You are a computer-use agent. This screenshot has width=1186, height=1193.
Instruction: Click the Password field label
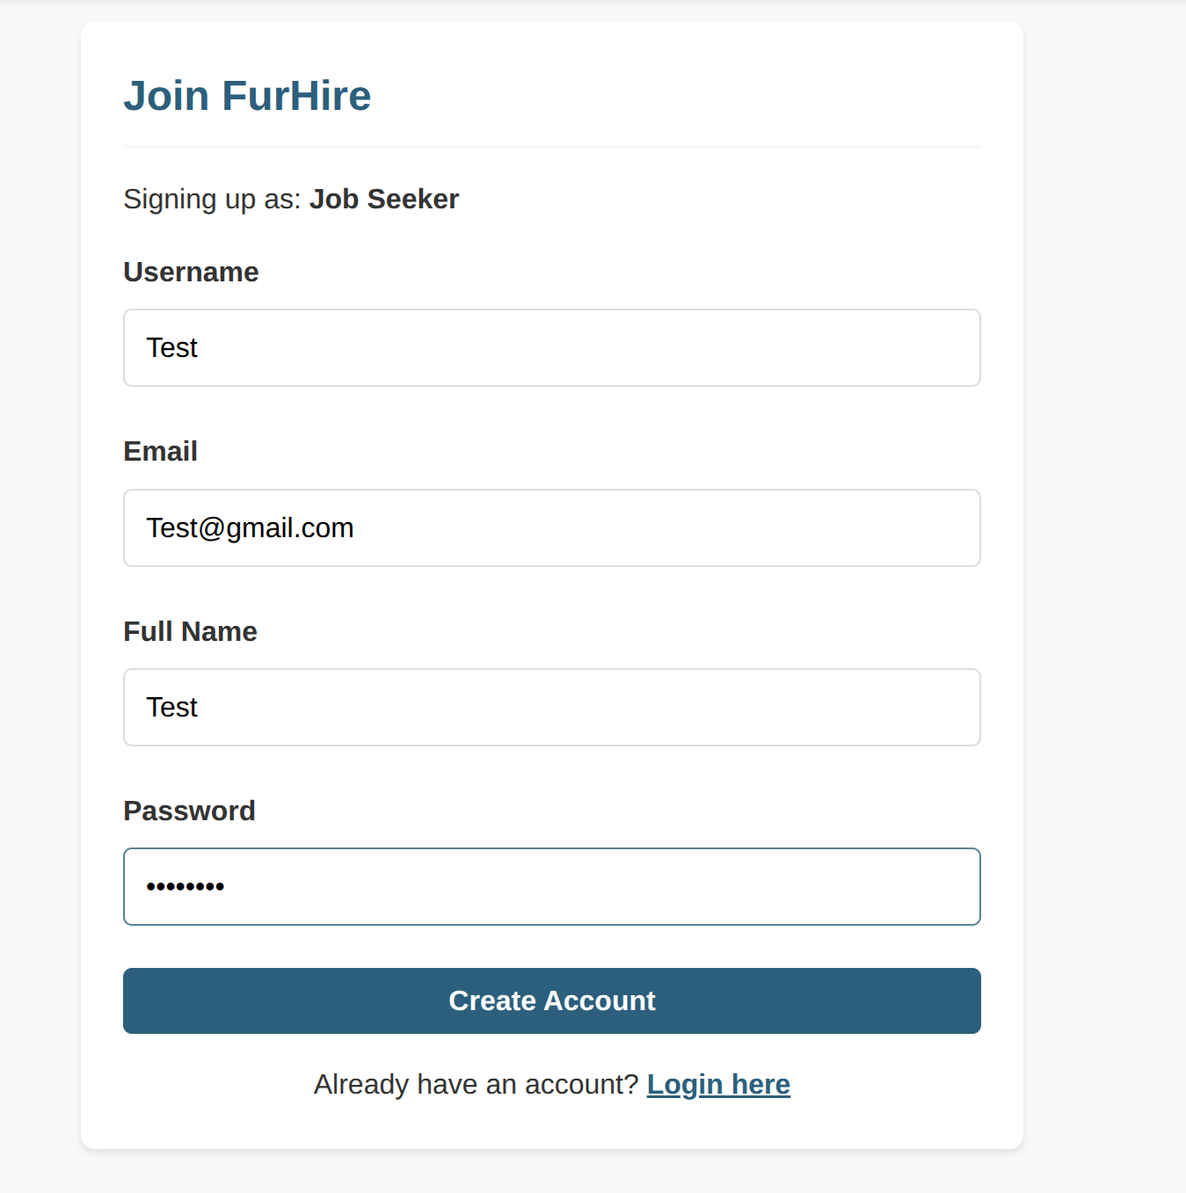click(189, 811)
